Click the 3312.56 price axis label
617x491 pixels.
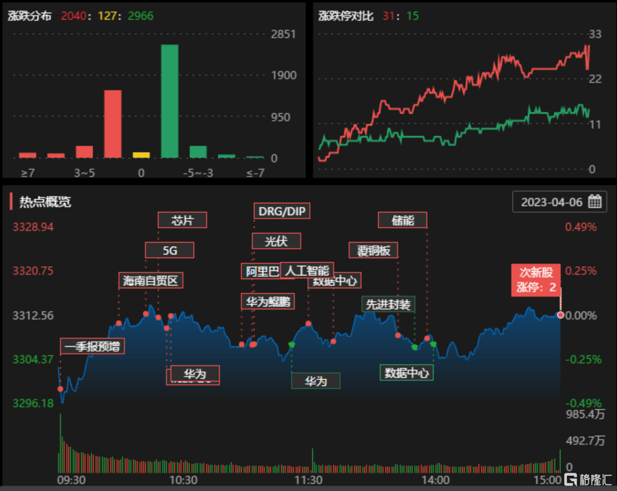tap(33, 315)
